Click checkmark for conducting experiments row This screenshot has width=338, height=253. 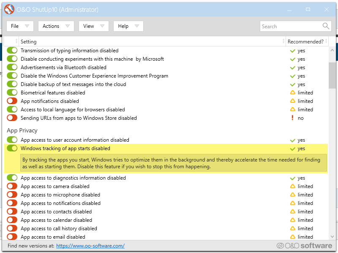[x=292, y=59]
